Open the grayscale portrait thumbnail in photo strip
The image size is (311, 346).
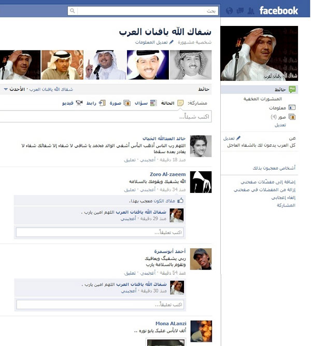[191, 65]
